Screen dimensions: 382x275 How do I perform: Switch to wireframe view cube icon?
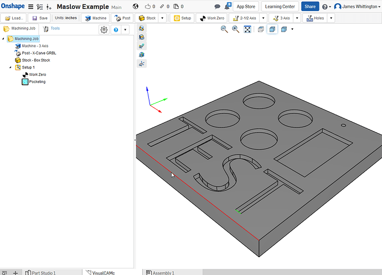[261, 29]
